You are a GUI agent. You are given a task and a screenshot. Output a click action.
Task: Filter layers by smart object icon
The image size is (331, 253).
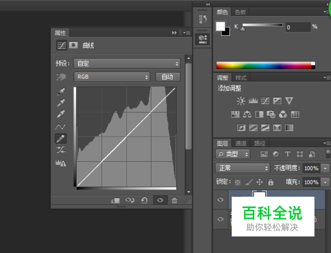coord(312,154)
